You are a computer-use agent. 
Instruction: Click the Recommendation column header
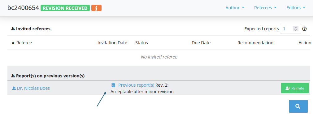[x=255, y=43]
